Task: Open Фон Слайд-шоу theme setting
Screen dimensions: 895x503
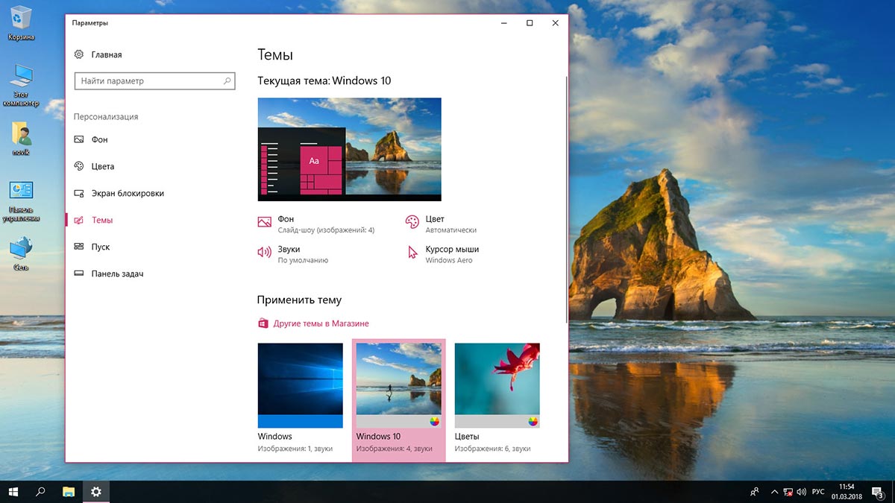Action: (x=316, y=224)
